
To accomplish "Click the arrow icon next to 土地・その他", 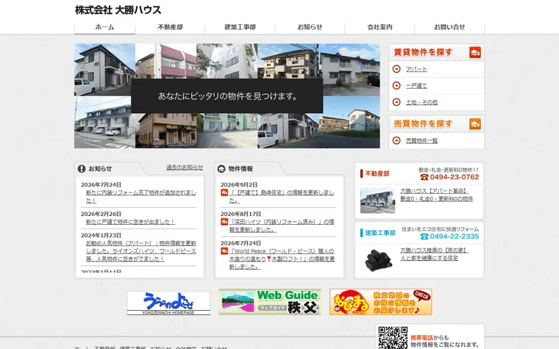I will (x=396, y=102).
